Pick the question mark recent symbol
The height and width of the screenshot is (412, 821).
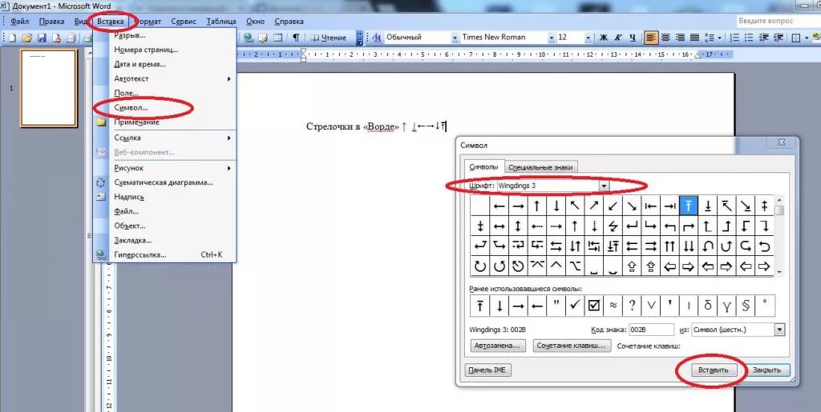(632, 306)
